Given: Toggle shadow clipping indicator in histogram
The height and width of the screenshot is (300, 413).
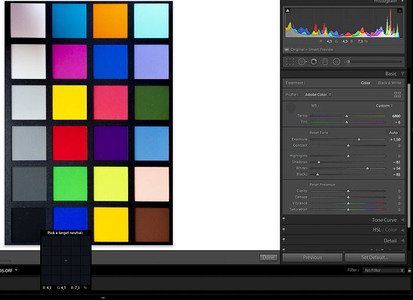Looking at the screenshot, I should [287, 11].
